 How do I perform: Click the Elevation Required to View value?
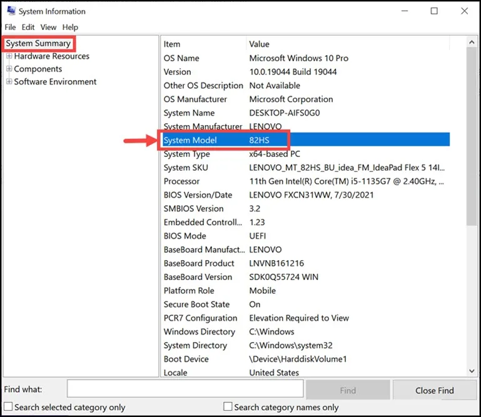(x=299, y=318)
